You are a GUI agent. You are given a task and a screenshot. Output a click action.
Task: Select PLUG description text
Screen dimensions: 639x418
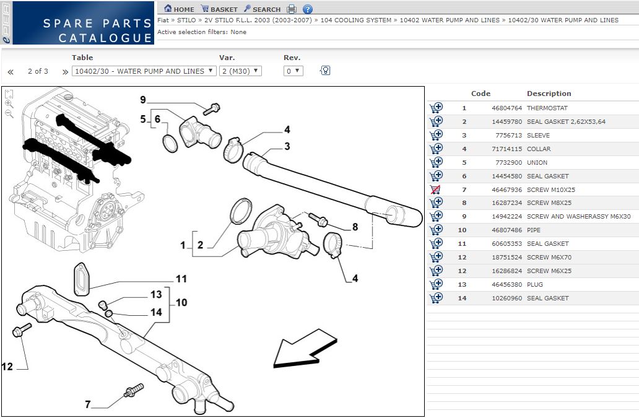(x=535, y=284)
